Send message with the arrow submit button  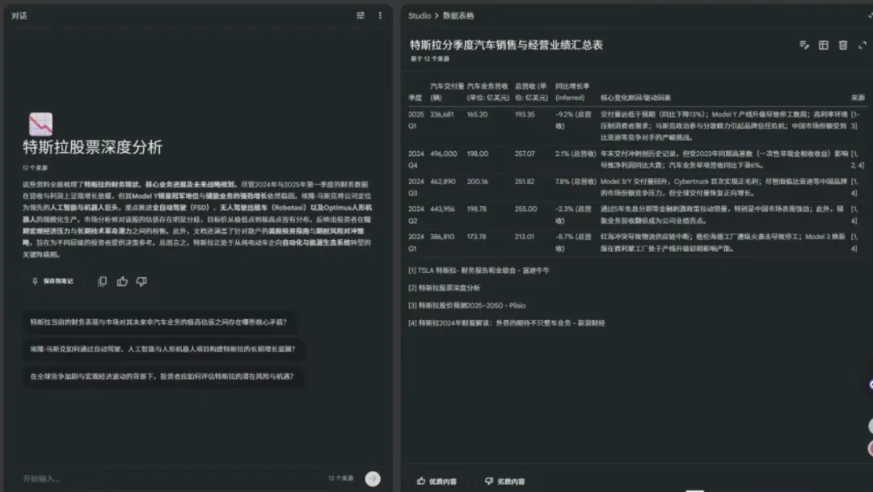373,478
